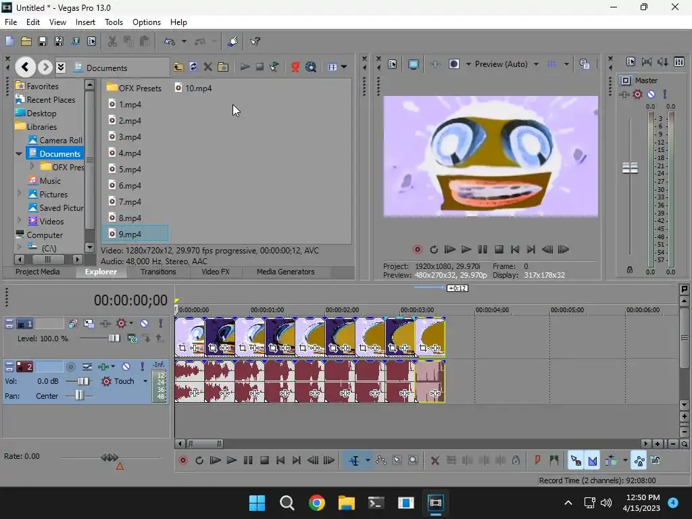The image size is (692, 519).
Task: Click the 00:00:00;00 timecode display
Action: [130, 301]
